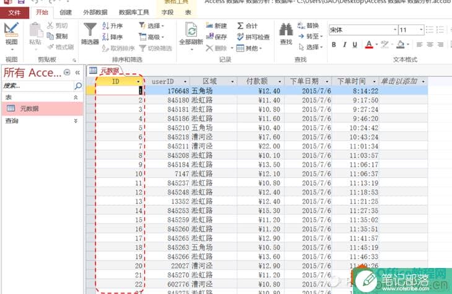Open the font size 11 dropdown
Image resolution: width=452 pixels, height=294 pixels.
pyautogui.click(x=421, y=30)
